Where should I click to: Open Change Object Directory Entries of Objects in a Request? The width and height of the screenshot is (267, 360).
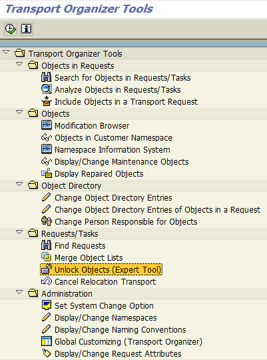pos(158,210)
